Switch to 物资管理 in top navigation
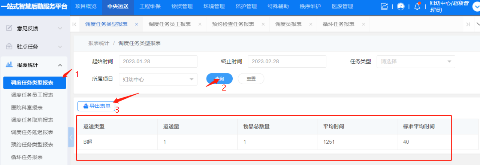Viewport: 480px width, 165px height. click(x=182, y=6)
